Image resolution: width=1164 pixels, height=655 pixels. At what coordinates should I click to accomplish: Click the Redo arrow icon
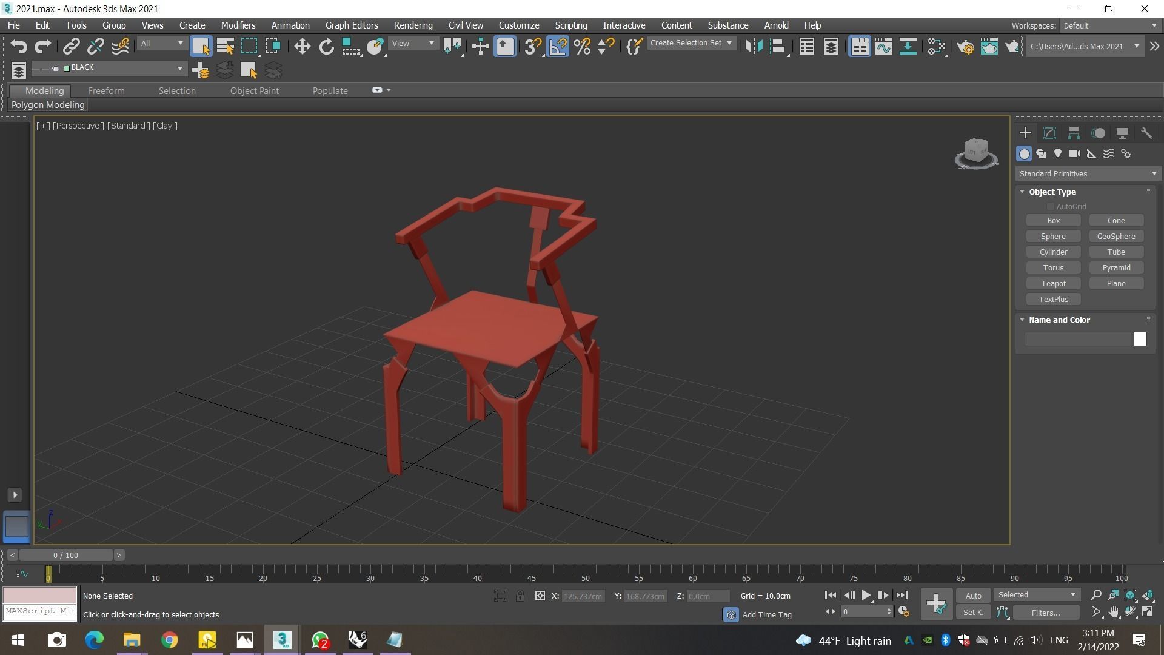click(43, 47)
